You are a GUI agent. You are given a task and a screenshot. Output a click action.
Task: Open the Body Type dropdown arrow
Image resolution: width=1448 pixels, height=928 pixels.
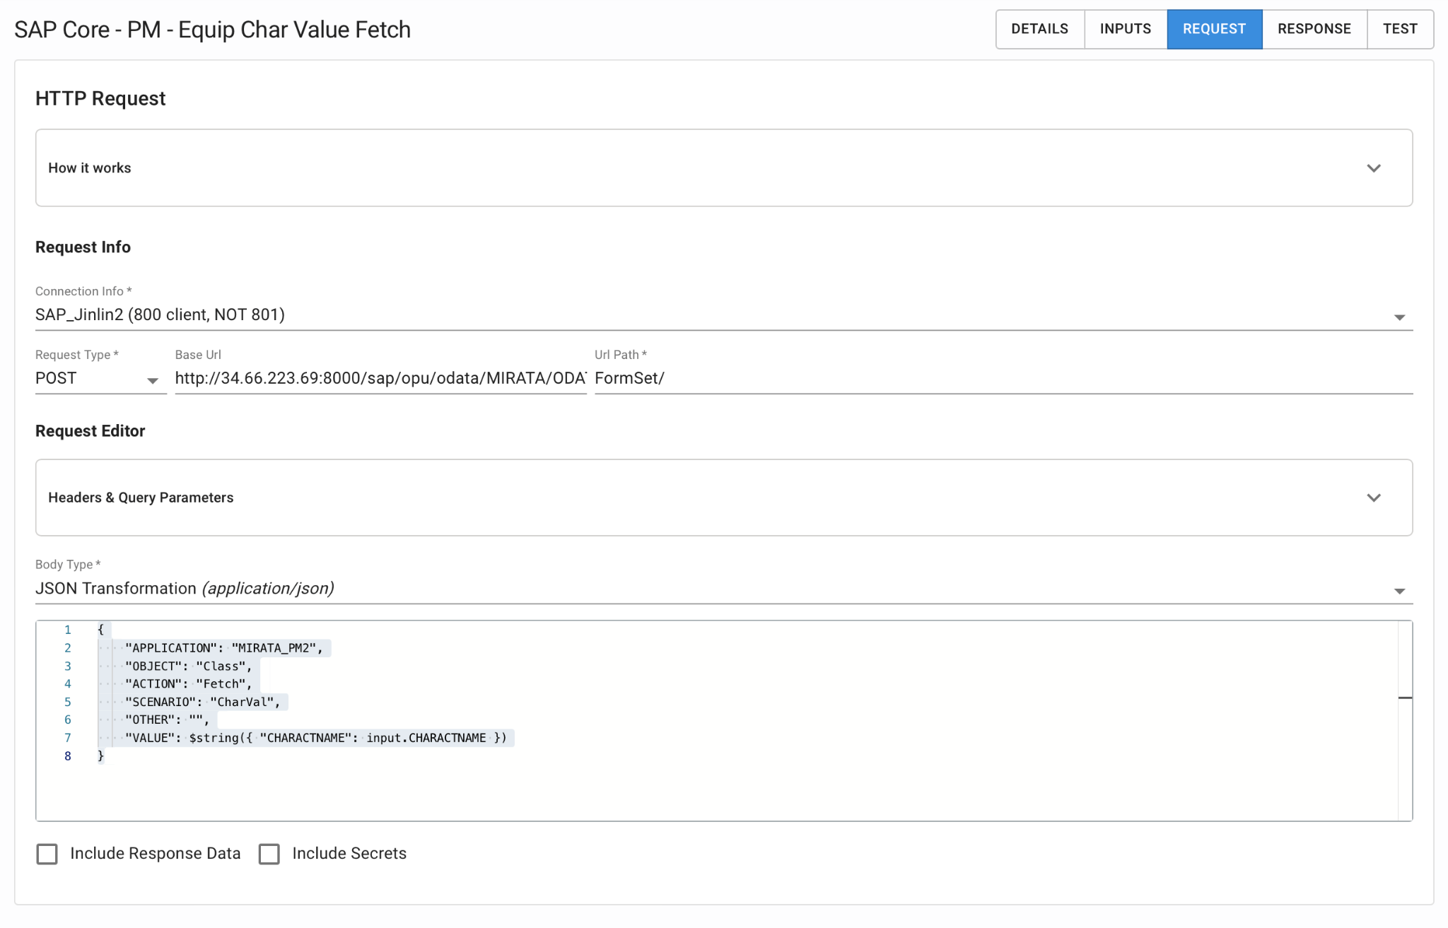coord(1399,591)
